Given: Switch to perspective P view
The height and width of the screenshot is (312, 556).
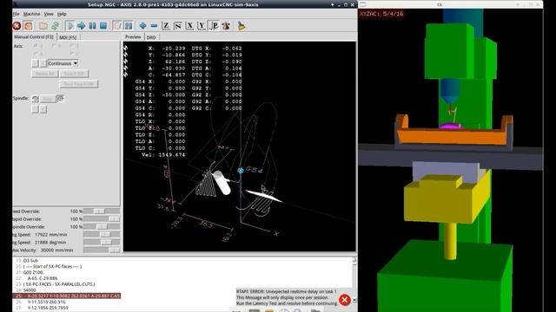Looking at the screenshot, I should [214, 26].
